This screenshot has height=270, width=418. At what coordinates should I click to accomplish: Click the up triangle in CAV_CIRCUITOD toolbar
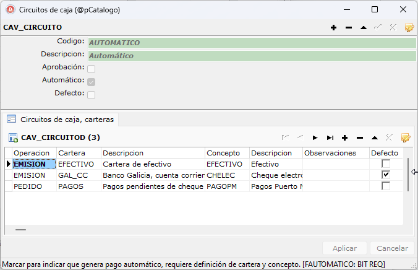click(x=374, y=137)
